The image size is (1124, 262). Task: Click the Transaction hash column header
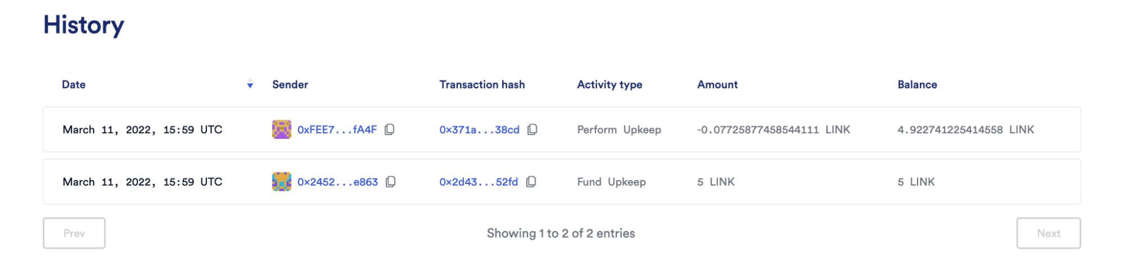click(482, 85)
